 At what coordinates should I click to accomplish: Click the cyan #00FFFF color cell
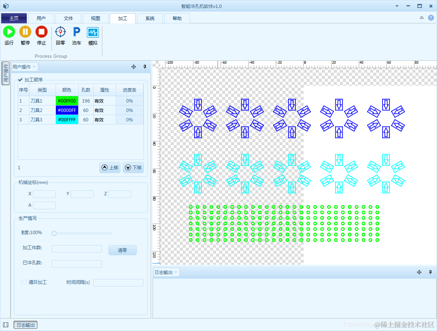[67, 120]
